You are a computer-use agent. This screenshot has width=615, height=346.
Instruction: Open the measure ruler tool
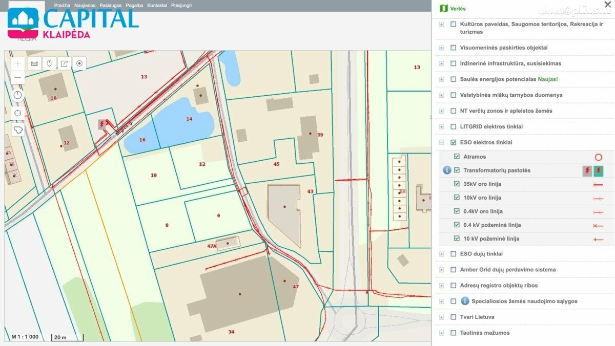(34, 64)
